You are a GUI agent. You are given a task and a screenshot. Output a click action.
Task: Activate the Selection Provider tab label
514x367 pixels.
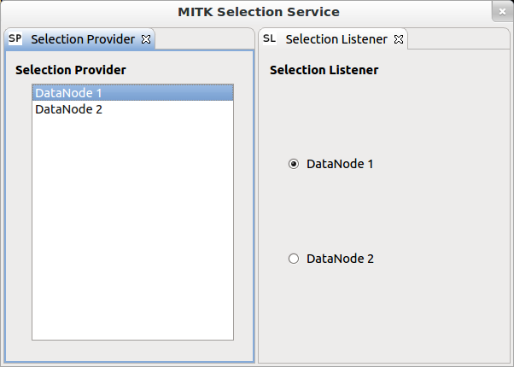(83, 39)
